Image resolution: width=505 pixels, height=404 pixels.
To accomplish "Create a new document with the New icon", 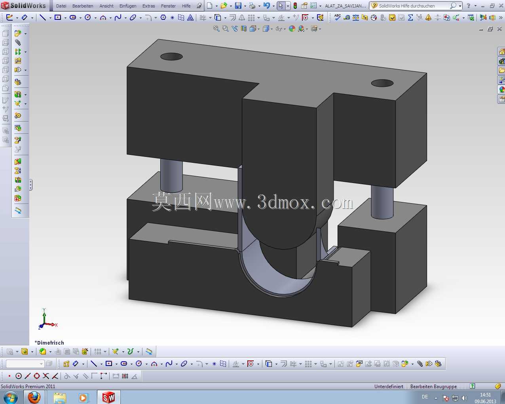I will (210, 6).
